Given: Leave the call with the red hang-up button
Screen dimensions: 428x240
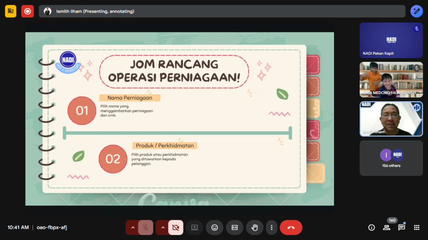Looking at the screenshot, I should pos(291,227).
